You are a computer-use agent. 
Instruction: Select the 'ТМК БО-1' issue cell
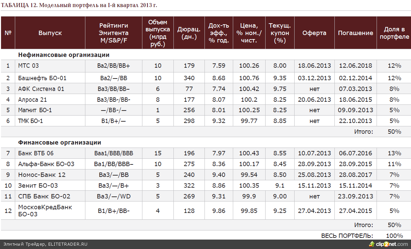tap(30, 121)
